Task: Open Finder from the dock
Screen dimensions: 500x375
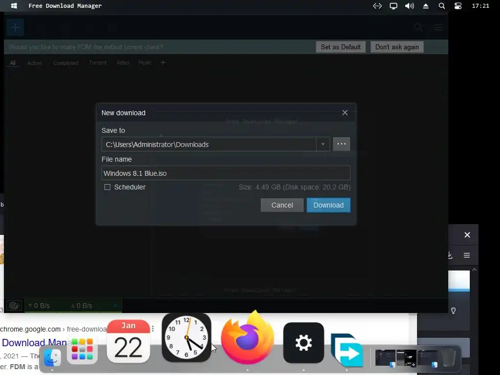Action: pyautogui.click(x=52, y=357)
